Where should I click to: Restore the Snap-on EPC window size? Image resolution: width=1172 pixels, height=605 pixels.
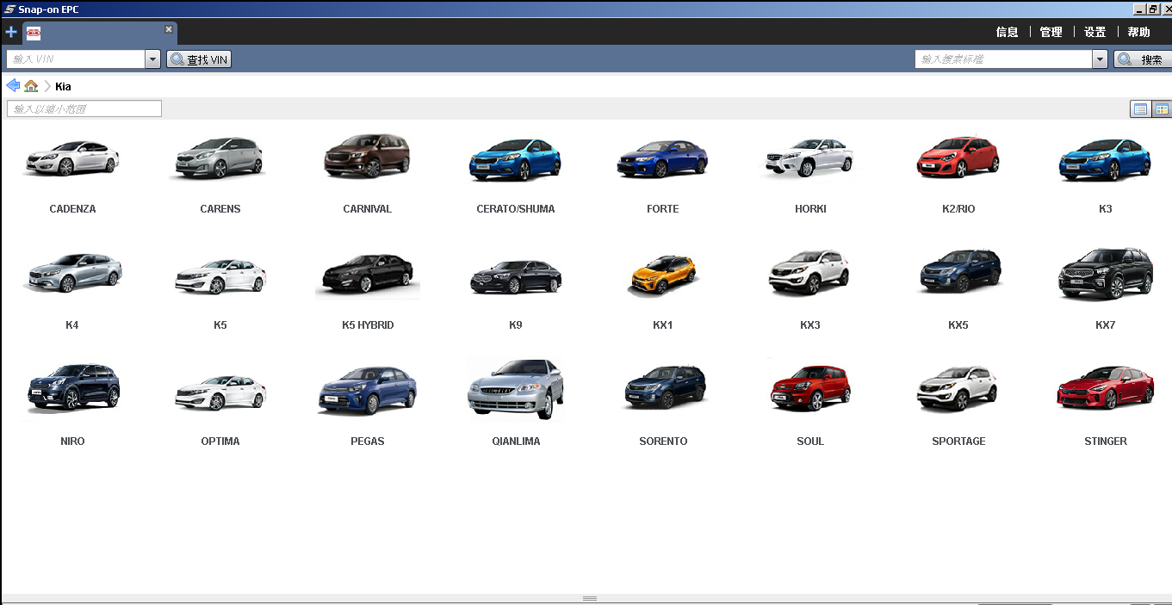(x=1153, y=9)
